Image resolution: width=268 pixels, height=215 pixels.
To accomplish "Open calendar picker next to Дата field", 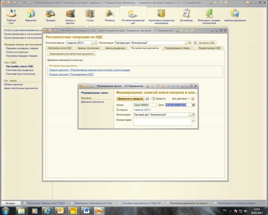I will coord(193,105).
